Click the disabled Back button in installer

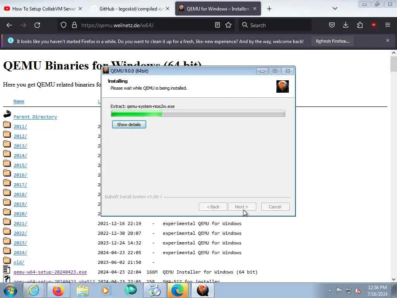pos(213,207)
